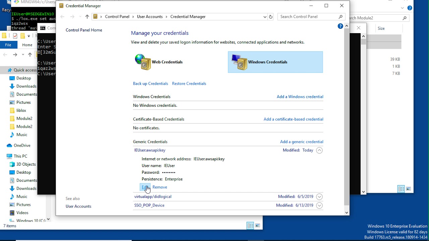Select the Windows Credentials vault
The width and height of the screenshot is (429, 241).
point(275,62)
